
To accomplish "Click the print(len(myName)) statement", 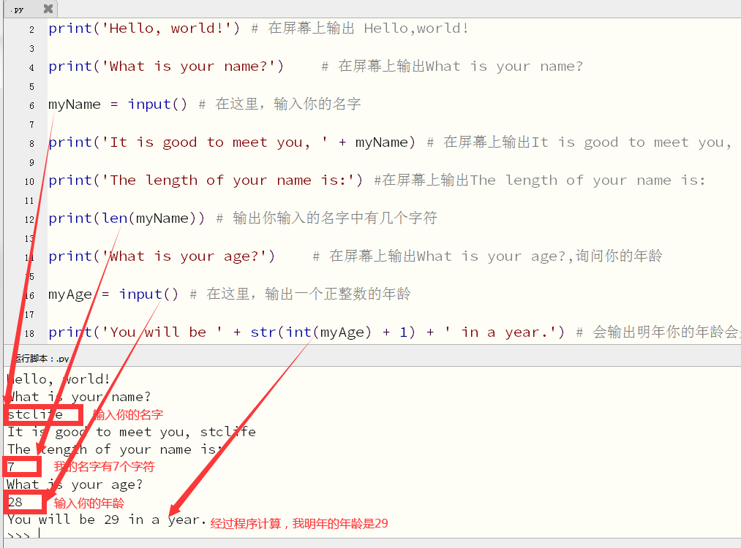I will pos(127,218).
